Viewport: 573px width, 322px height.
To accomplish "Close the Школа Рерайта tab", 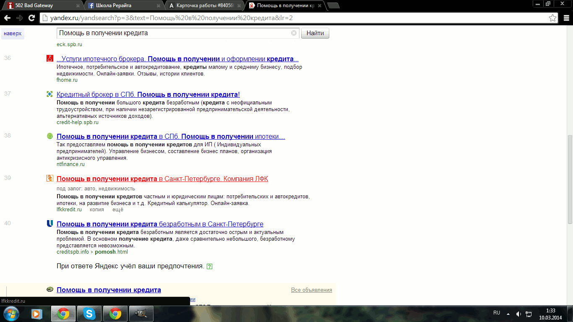I will tap(158, 5).
